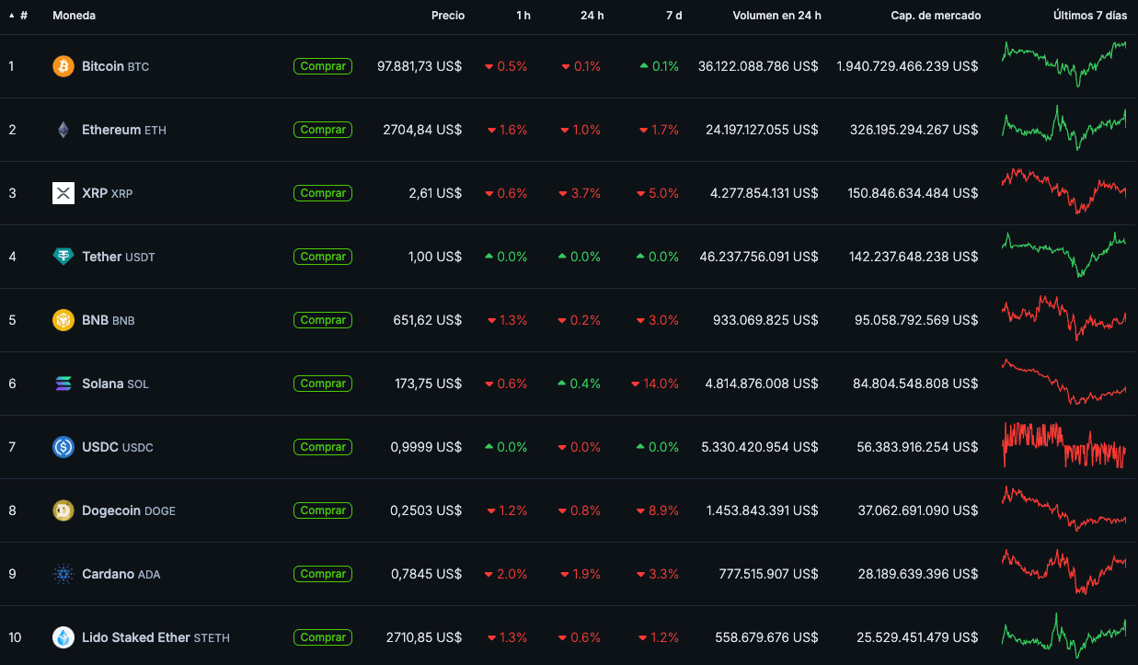Click the Solana logo icon
This screenshot has width=1138, height=665.
pos(63,384)
